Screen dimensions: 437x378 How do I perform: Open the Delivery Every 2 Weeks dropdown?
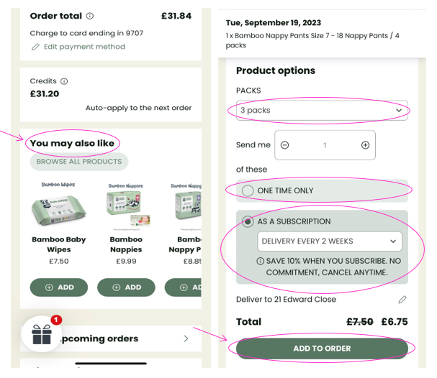tap(330, 241)
